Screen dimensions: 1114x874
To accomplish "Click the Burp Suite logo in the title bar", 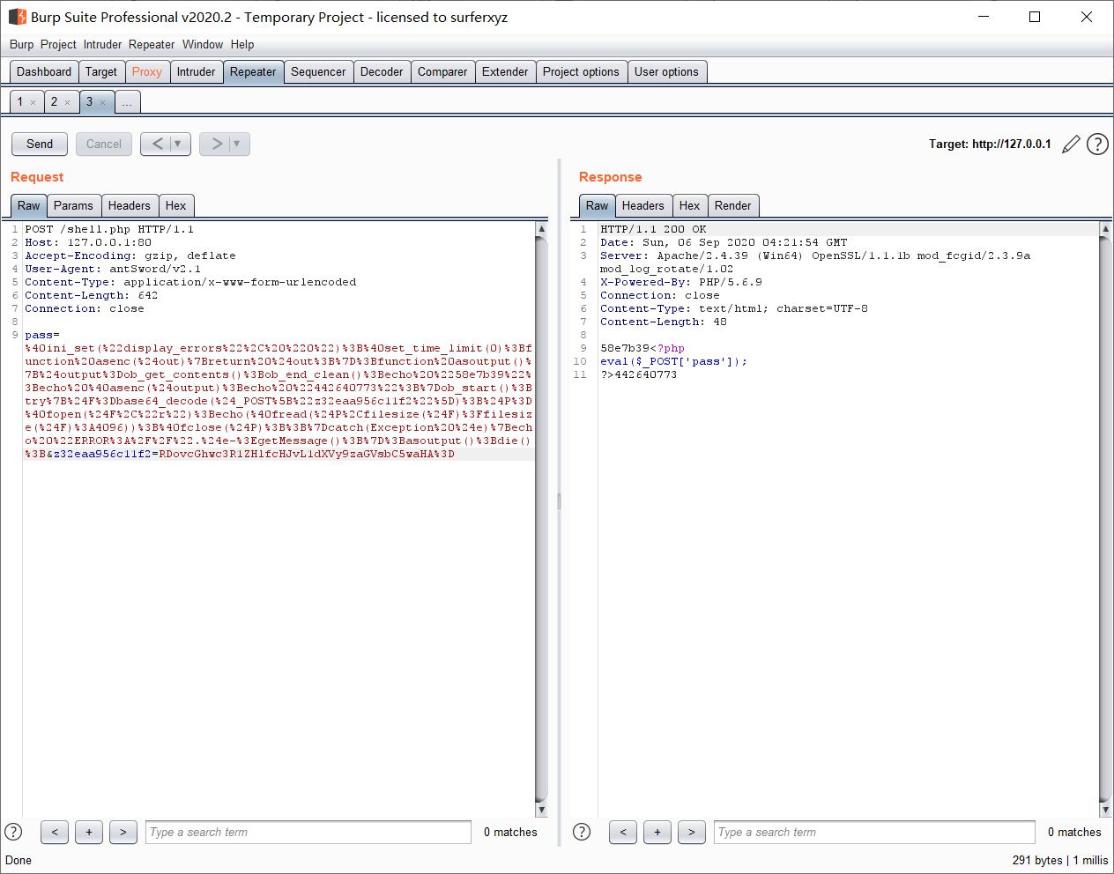I will (x=18, y=17).
